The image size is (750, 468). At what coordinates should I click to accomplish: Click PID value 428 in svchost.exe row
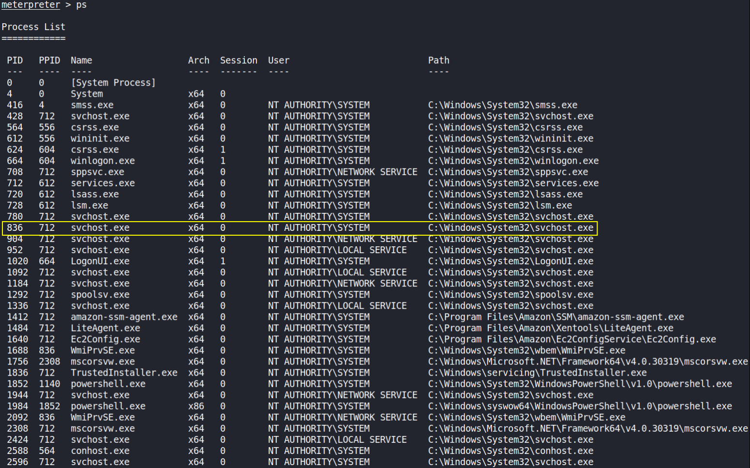[15, 116]
